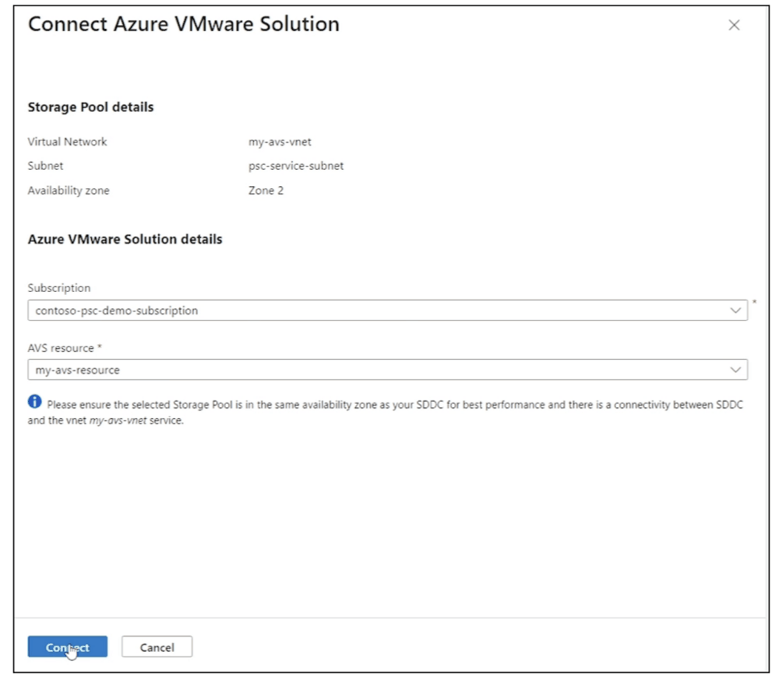
Task: Open the contoso-psc-demo-subscription combo box
Action: [x=374, y=310]
